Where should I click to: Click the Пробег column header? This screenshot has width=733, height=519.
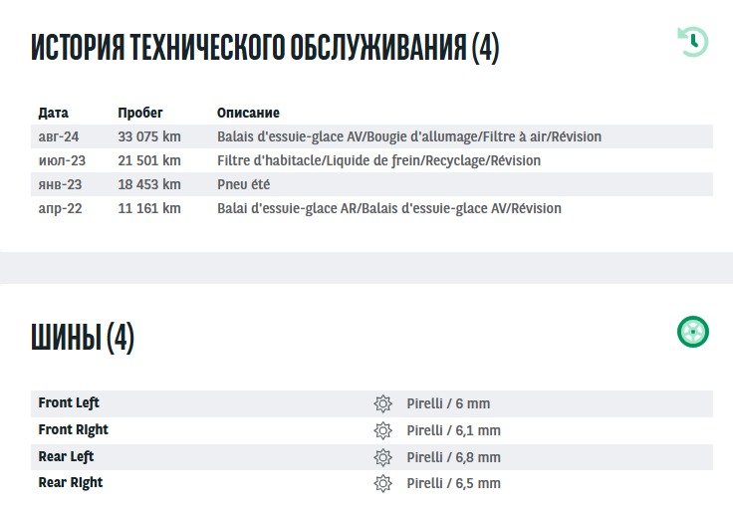(139, 113)
